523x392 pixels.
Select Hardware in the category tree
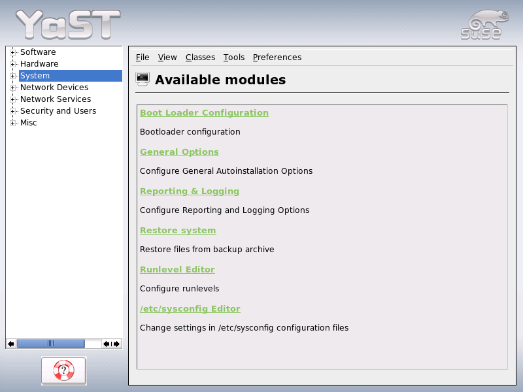[x=39, y=63]
